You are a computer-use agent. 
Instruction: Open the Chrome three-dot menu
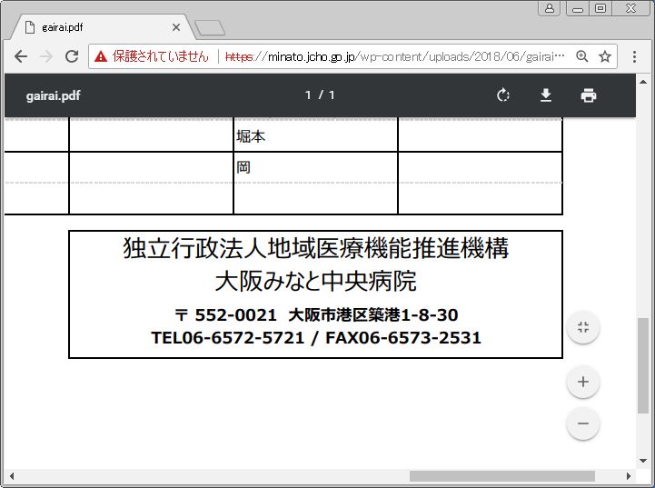click(634, 56)
